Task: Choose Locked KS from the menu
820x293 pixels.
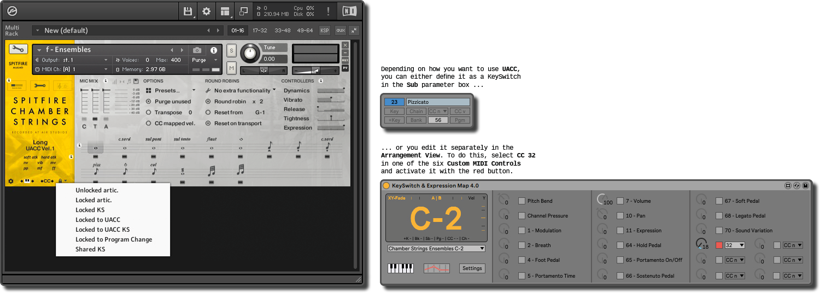Action: click(x=90, y=210)
